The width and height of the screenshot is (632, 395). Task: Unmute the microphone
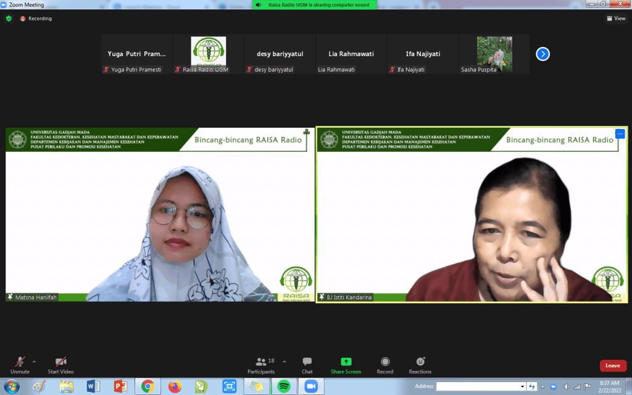(x=20, y=365)
